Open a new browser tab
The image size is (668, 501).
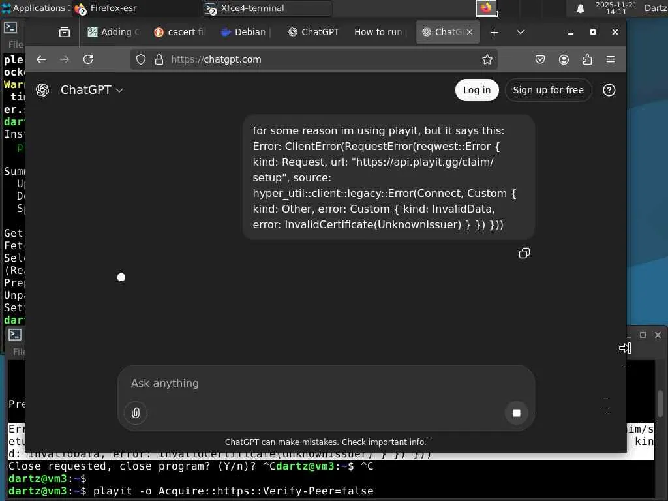[x=494, y=33]
